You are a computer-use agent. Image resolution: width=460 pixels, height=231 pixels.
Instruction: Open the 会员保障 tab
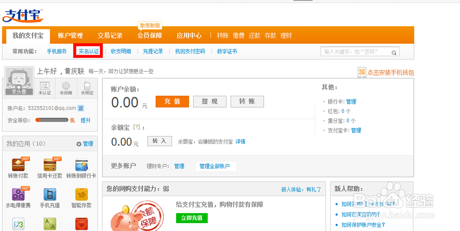tap(149, 36)
